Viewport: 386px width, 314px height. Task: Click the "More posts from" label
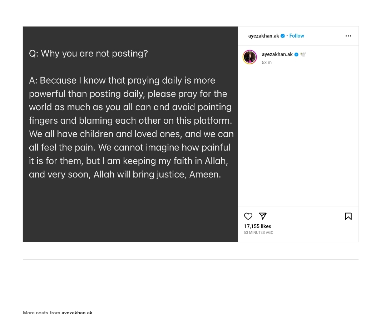pos(41,312)
